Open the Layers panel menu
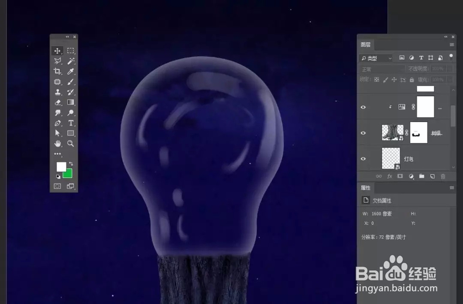 (451, 44)
